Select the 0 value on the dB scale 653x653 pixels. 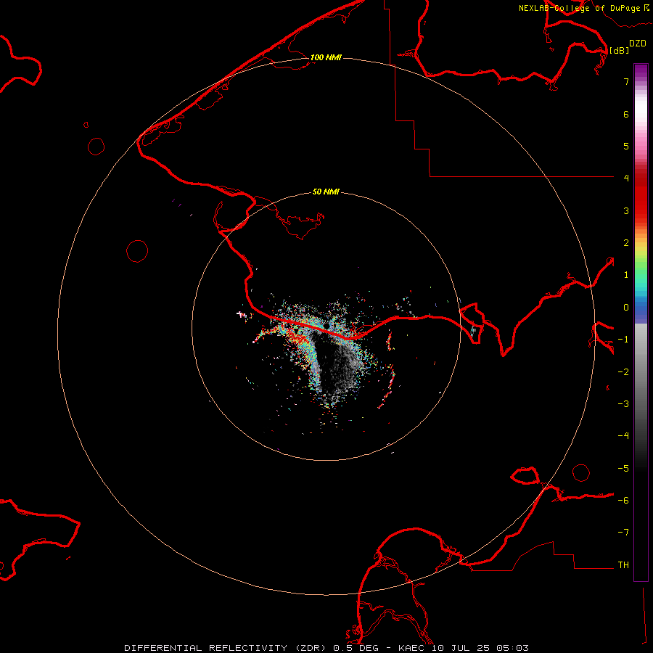tap(626, 308)
